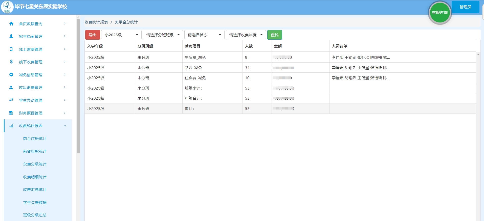Go to 欠费分级统计 in sidebar
This screenshot has width=484, height=221.
(x=35, y=164)
